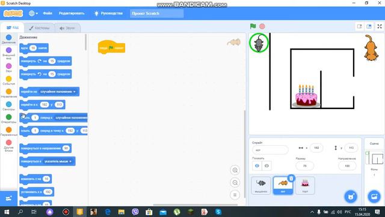
Task: Click the x value 192 in go-to block
Action: [45, 104]
